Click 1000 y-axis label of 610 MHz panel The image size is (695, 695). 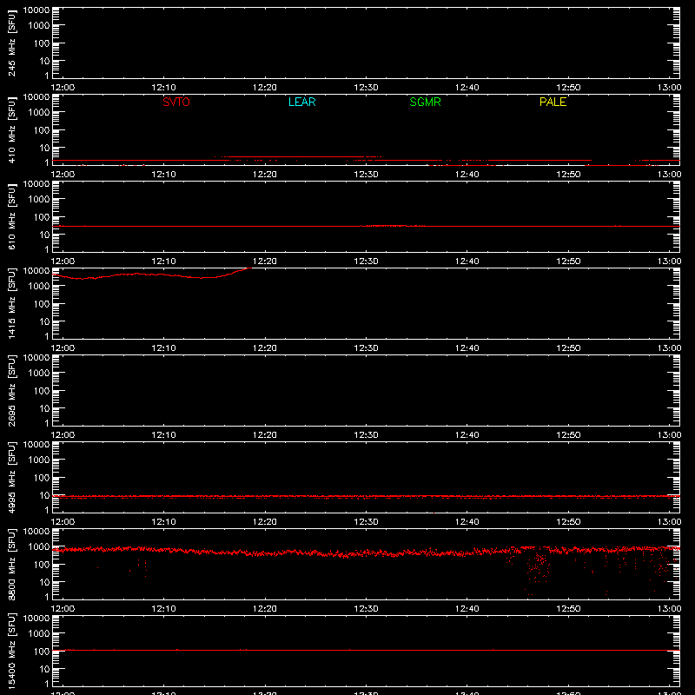39,200
